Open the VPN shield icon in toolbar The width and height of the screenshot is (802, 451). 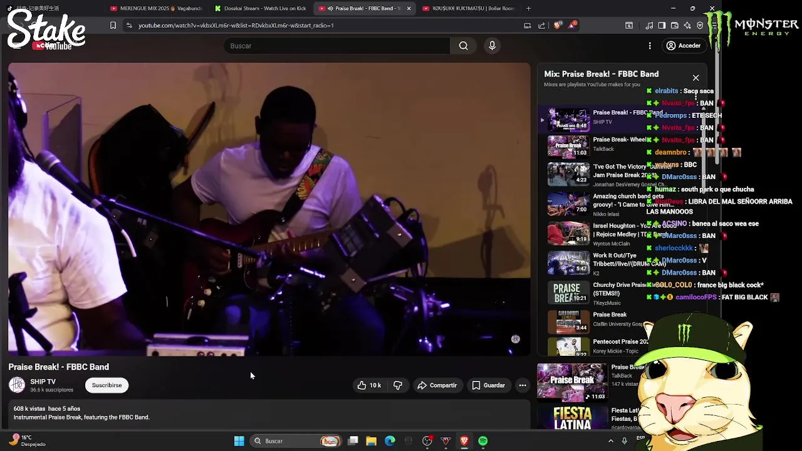tap(700, 26)
